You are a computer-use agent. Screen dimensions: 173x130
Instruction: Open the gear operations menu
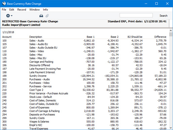(9, 16)
